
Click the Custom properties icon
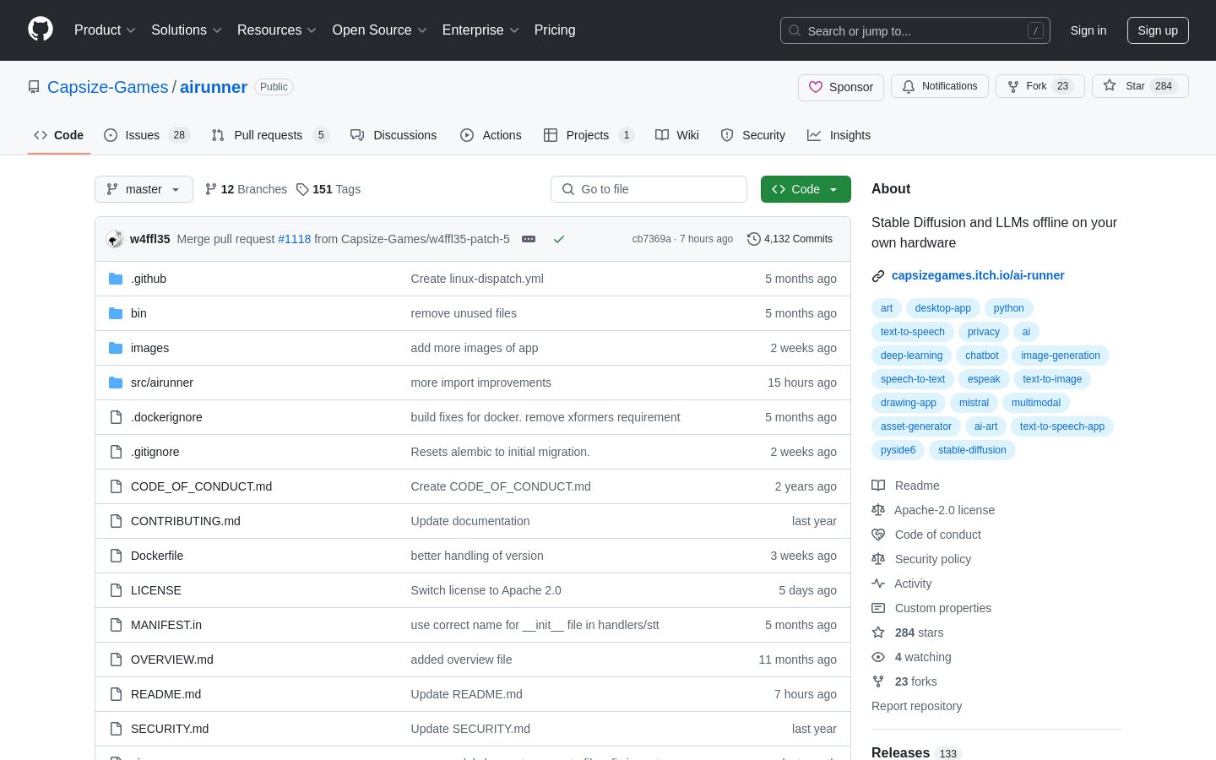pyautogui.click(x=878, y=608)
